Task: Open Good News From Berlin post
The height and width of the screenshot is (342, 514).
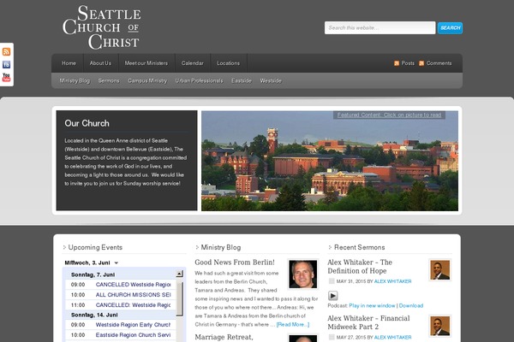Action: click(235, 262)
